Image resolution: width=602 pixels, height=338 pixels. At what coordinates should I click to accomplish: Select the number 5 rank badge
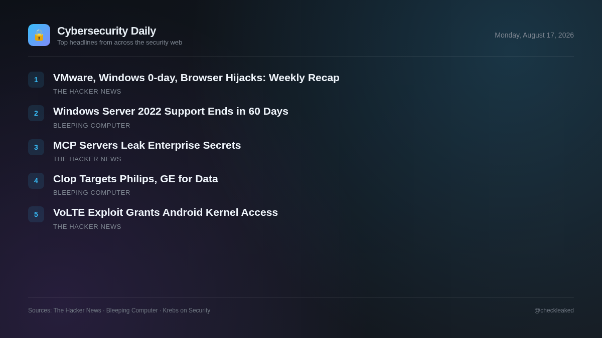pos(36,214)
